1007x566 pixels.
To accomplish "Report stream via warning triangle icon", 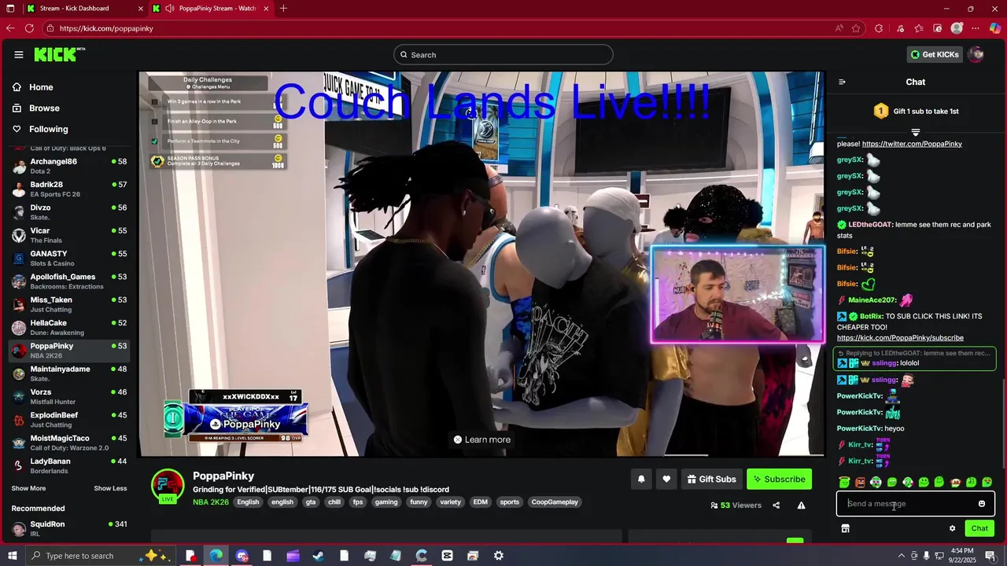I will coord(801,505).
